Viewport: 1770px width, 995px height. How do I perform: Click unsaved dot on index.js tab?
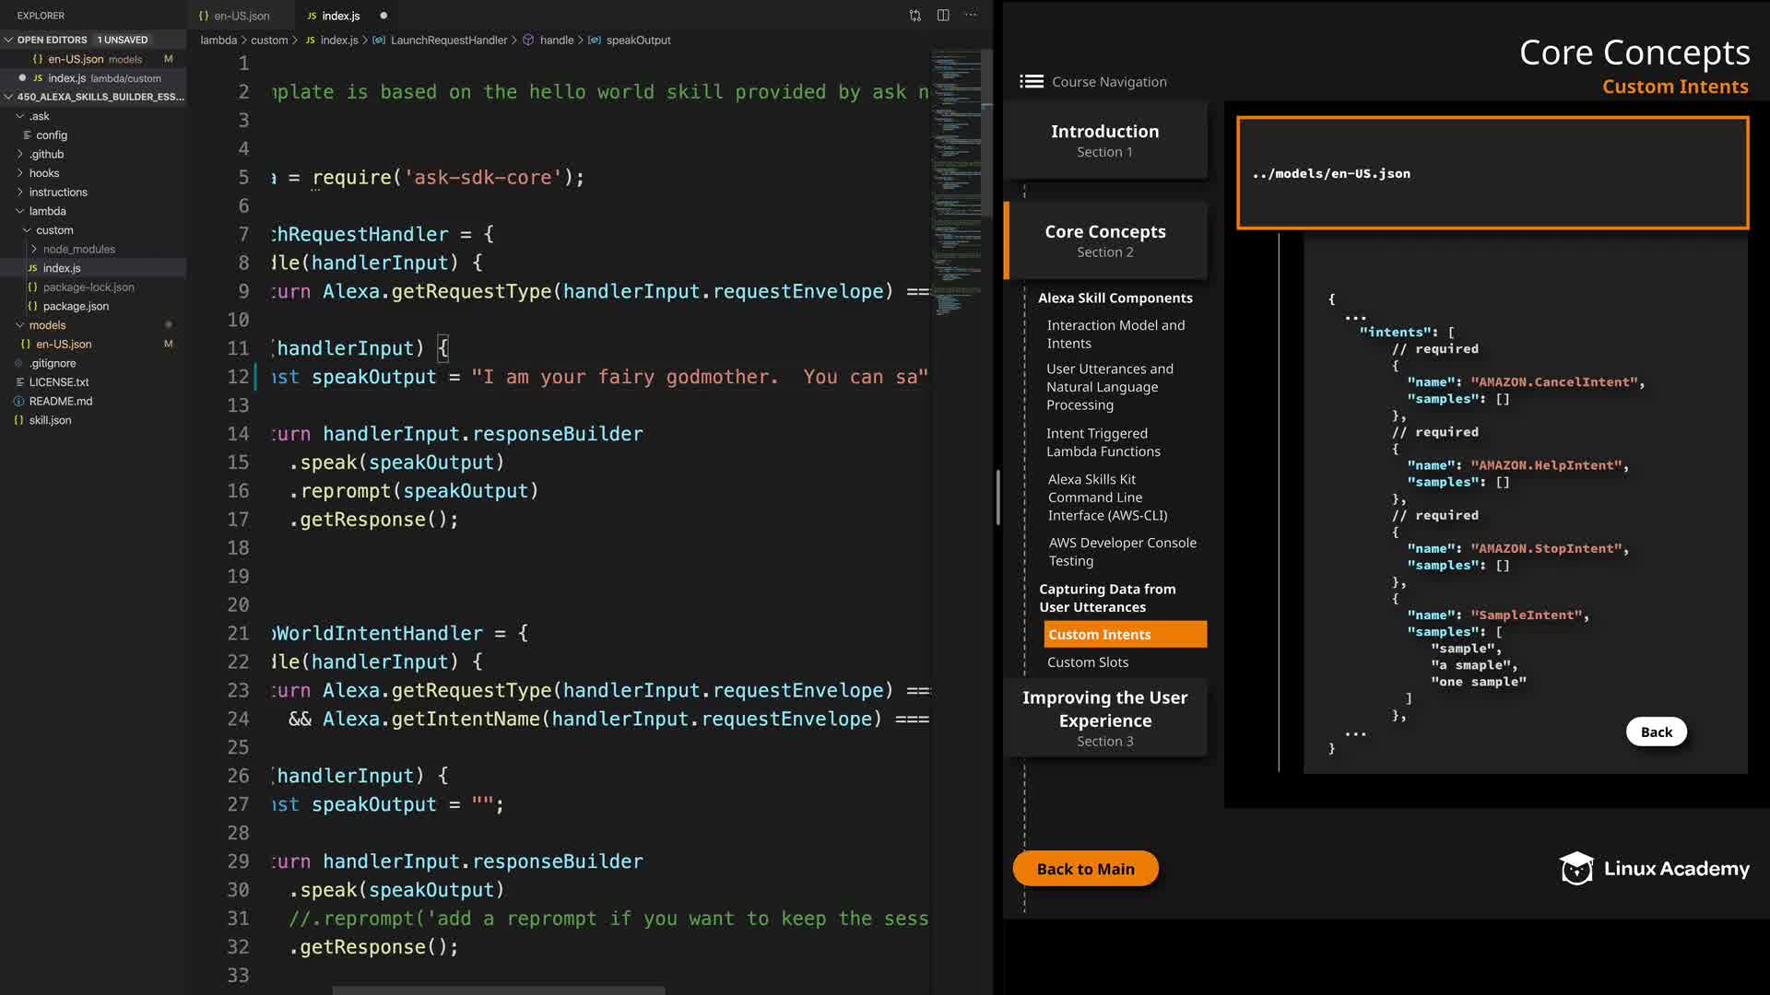(x=383, y=16)
